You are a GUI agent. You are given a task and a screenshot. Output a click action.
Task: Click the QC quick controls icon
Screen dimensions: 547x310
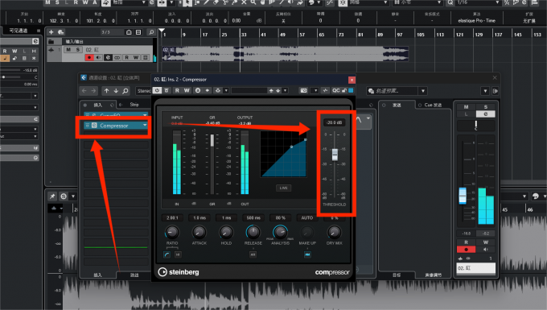(336, 90)
